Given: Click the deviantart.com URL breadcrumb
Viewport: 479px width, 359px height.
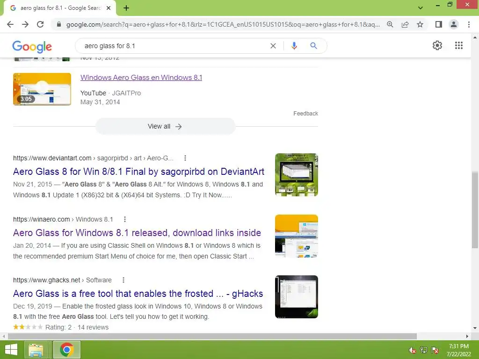Looking at the screenshot, I should coord(93,158).
